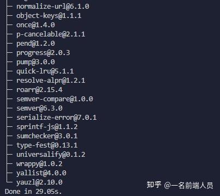The image size is (220, 196).
Task: Select the object-keys@1.1.1 entry
Action: [49, 16]
